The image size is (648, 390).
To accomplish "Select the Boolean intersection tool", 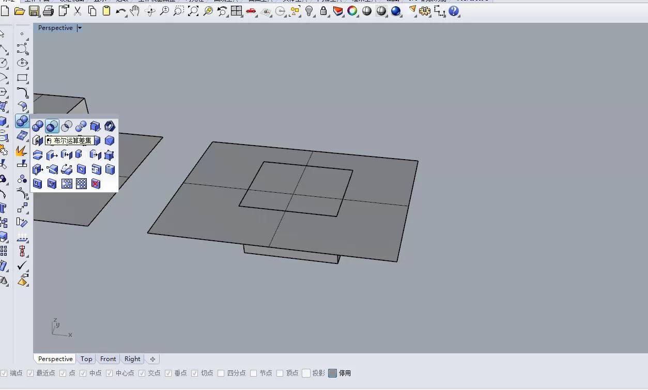I will coord(66,126).
